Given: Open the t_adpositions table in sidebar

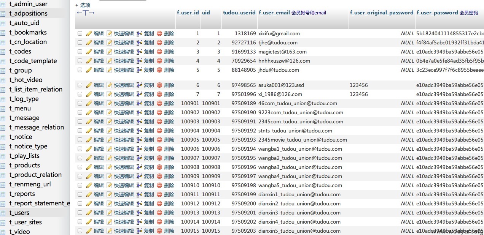Looking at the screenshot, I should point(29,13).
